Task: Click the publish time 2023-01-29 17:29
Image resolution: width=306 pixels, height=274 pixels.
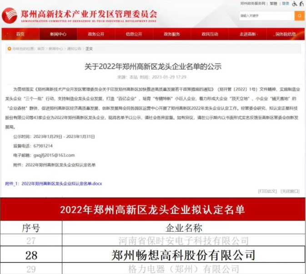Action: click(169, 77)
